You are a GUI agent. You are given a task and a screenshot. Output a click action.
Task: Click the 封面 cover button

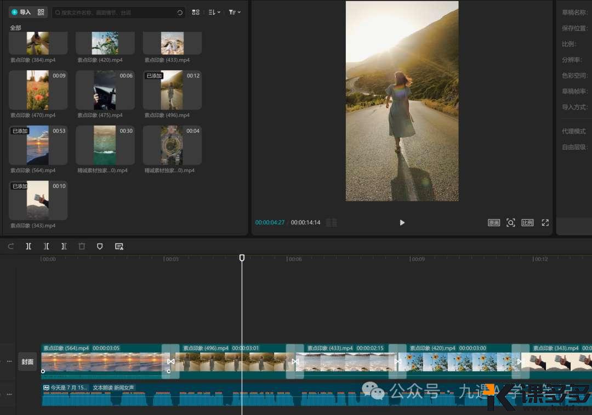(x=27, y=361)
